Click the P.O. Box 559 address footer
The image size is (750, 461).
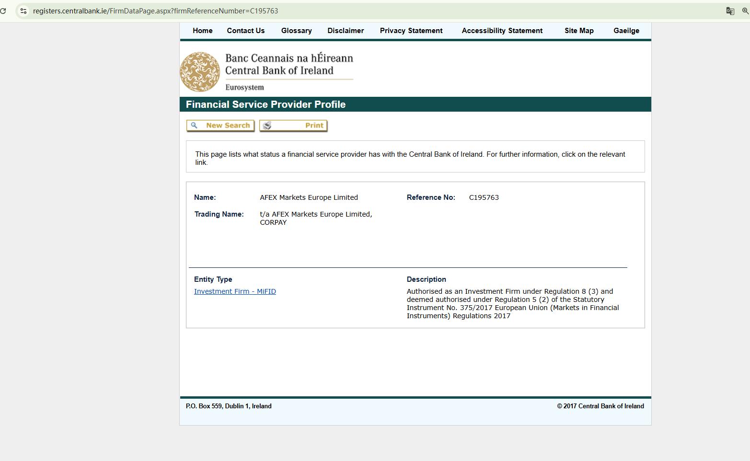click(x=229, y=406)
